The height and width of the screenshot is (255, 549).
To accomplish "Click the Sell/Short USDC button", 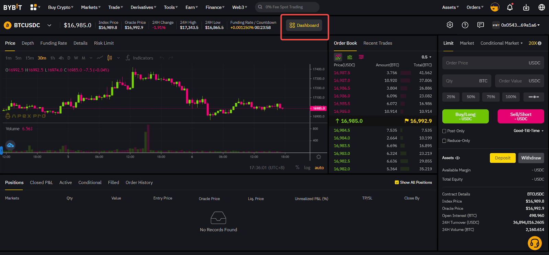I will tap(521, 116).
